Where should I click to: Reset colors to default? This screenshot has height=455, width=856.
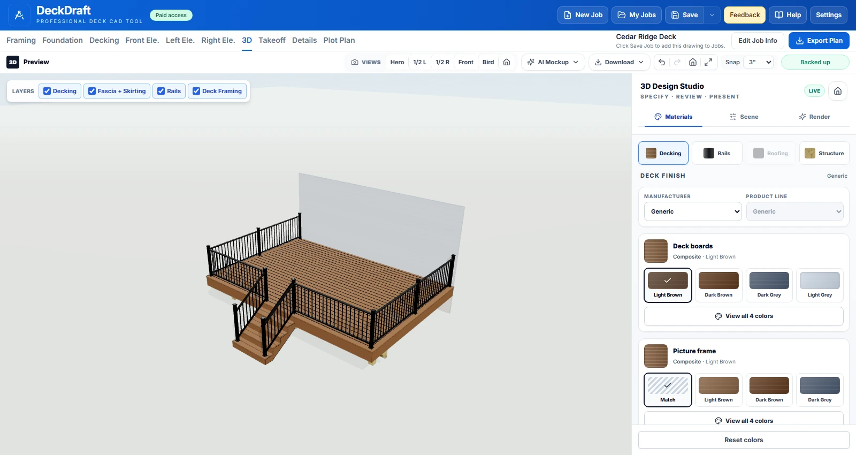pyautogui.click(x=744, y=440)
